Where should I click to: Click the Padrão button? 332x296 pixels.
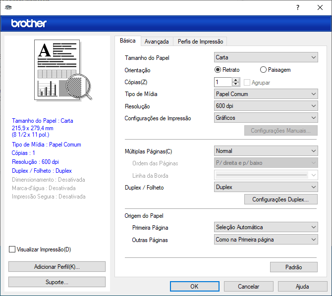click(x=294, y=267)
